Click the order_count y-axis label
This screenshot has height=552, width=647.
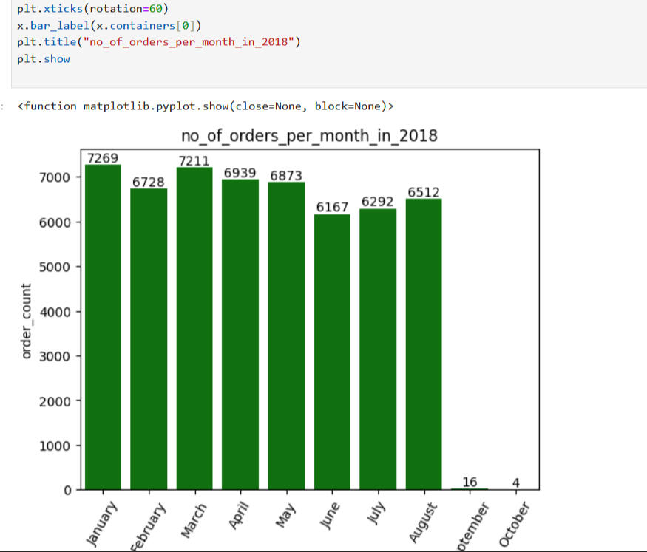[27, 321]
